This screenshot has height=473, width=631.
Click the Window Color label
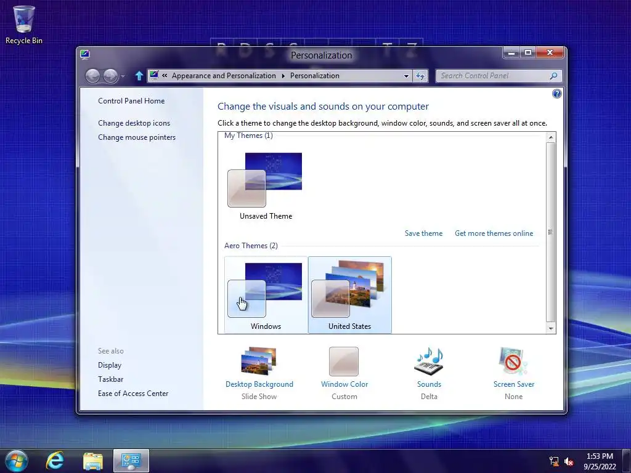(x=344, y=384)
